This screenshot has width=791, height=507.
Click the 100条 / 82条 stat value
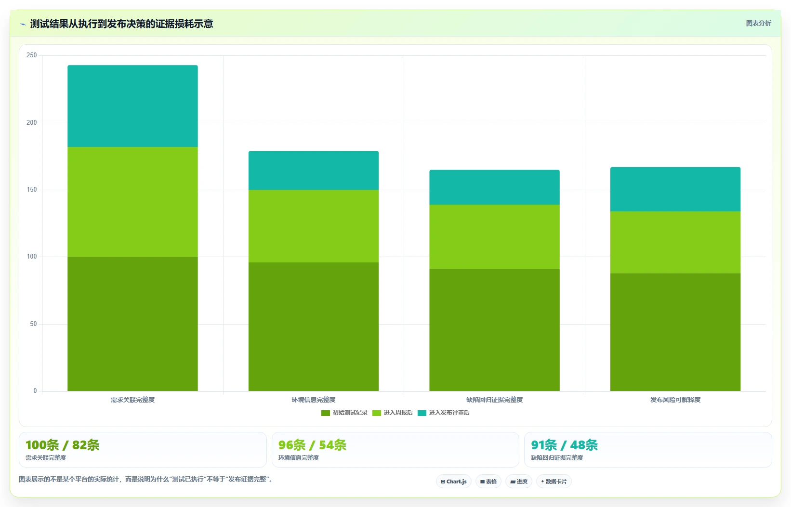click(63, 445)
